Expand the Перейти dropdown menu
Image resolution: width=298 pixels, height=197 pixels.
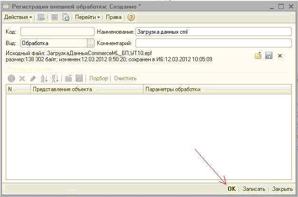[x=87, y=18]
